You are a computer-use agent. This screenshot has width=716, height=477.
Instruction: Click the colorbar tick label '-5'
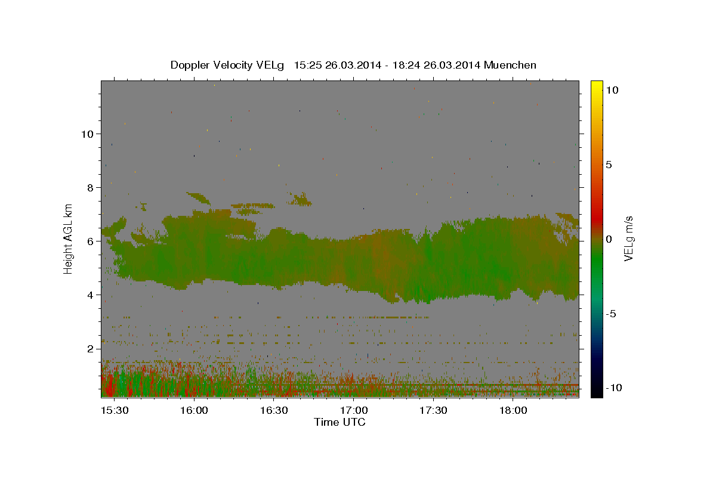(611, 314)
